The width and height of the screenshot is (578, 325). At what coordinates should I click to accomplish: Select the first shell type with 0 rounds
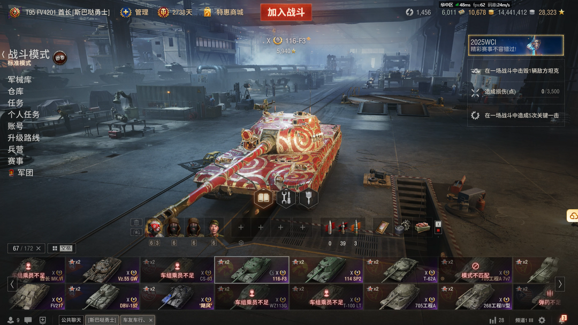point(330,228)
